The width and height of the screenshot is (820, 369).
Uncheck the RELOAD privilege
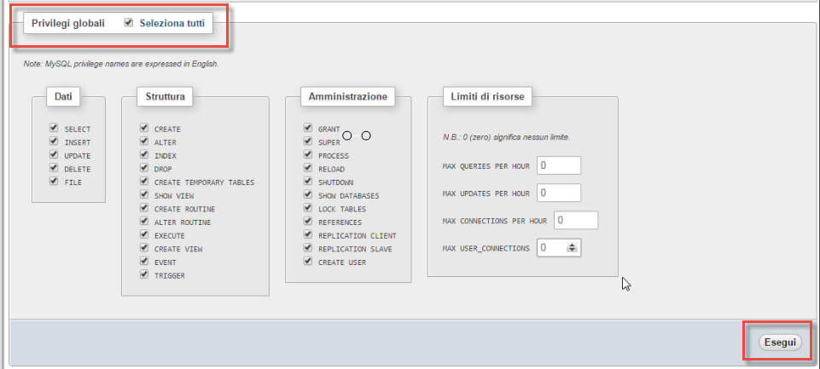[307, 168]
